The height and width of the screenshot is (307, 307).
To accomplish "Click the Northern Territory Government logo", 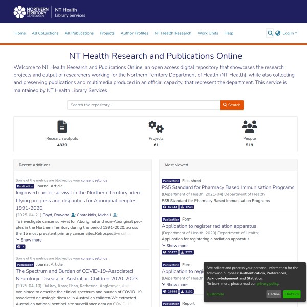I will (31, 11).
